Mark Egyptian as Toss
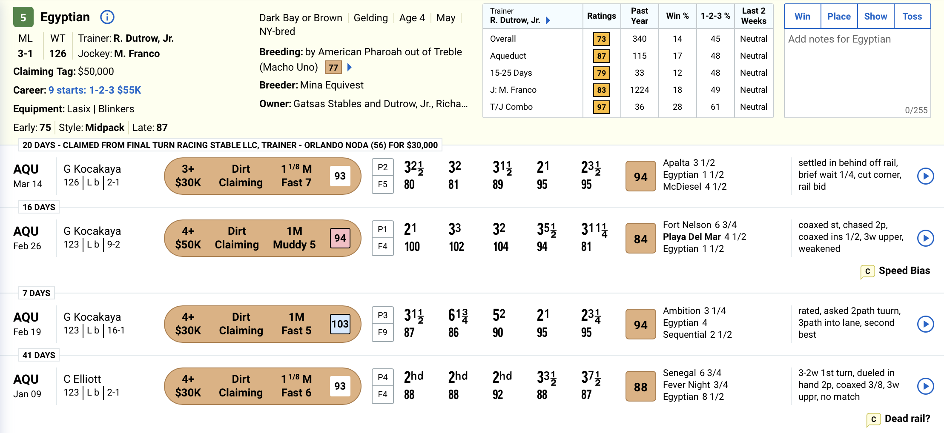This screenshot has height=433, width=947. click(x=912, y=17)
